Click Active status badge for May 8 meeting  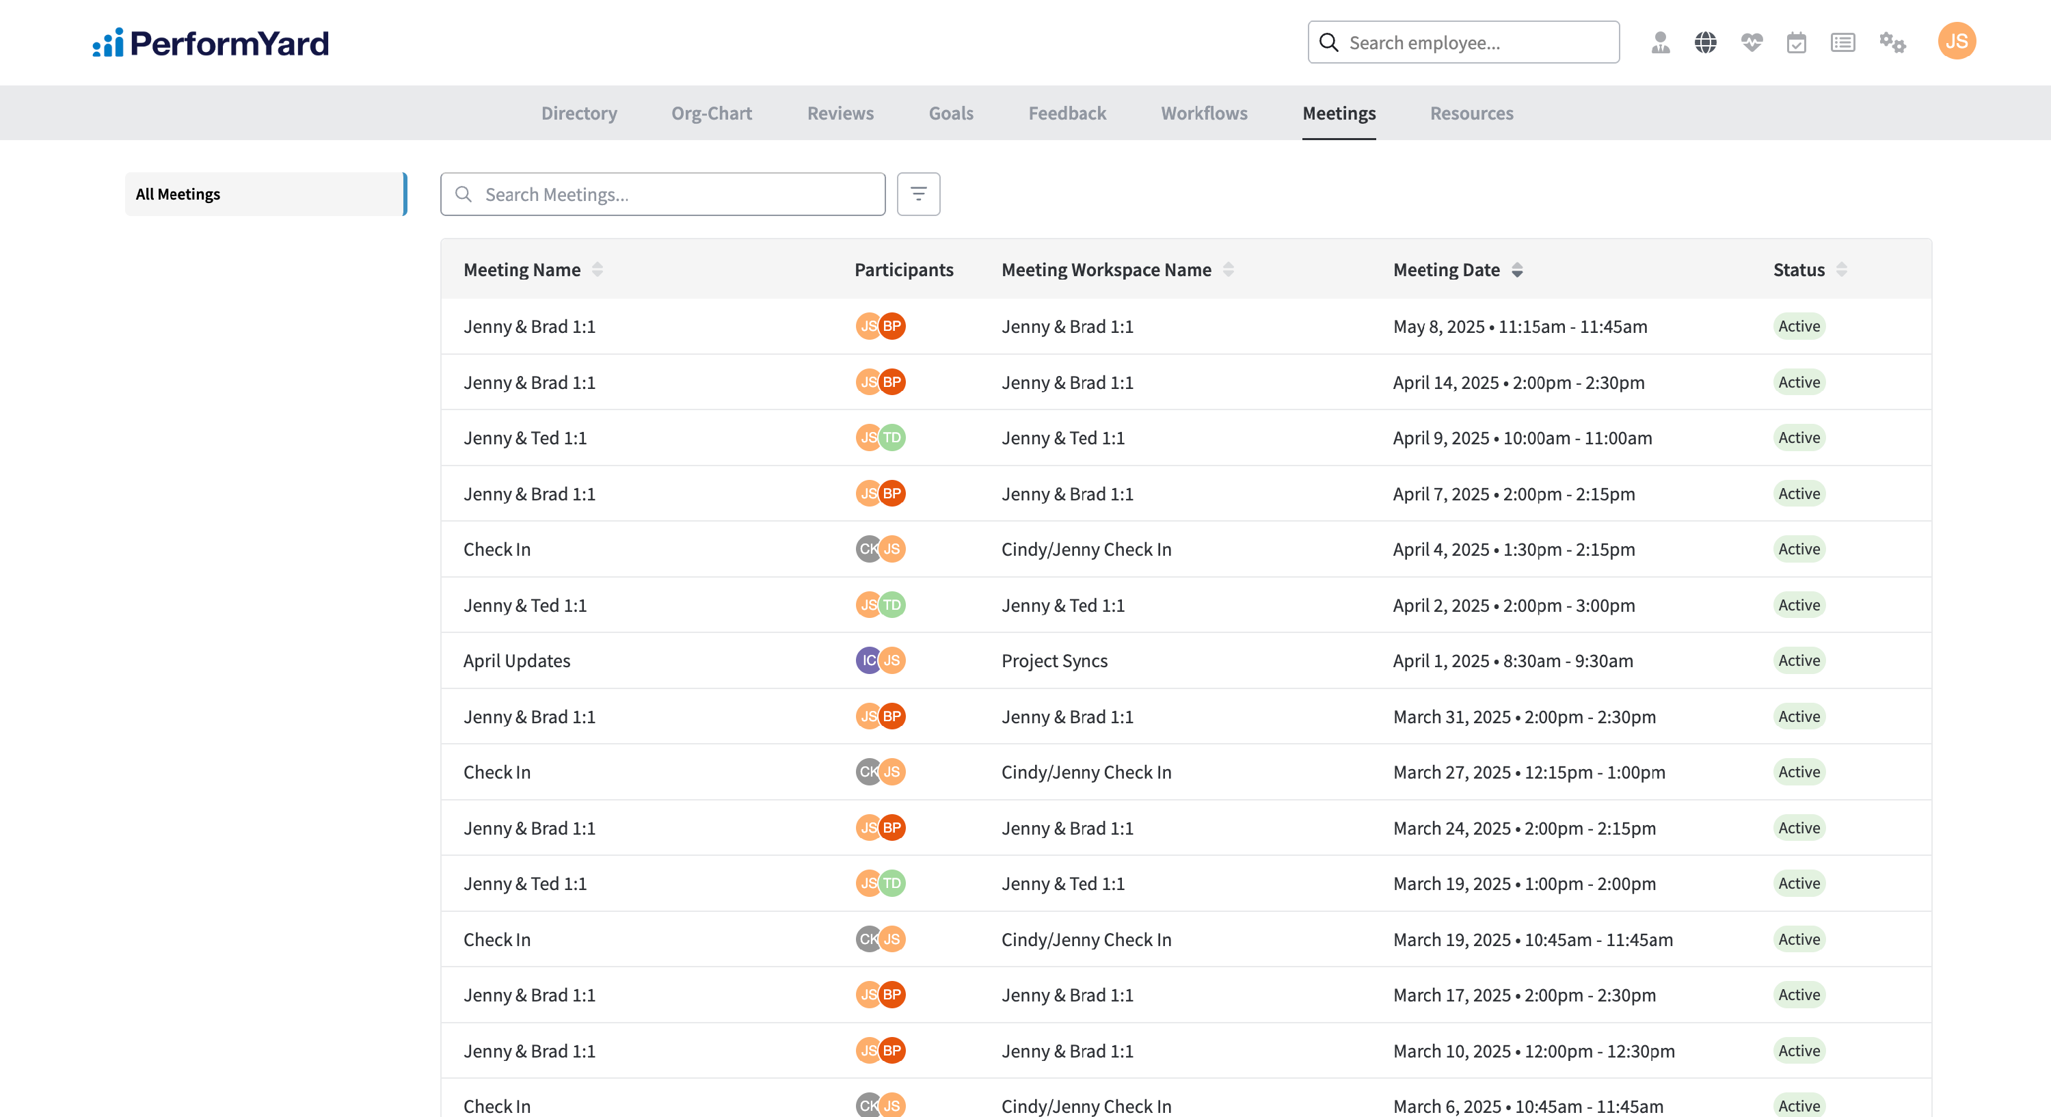click(1799, 327)
